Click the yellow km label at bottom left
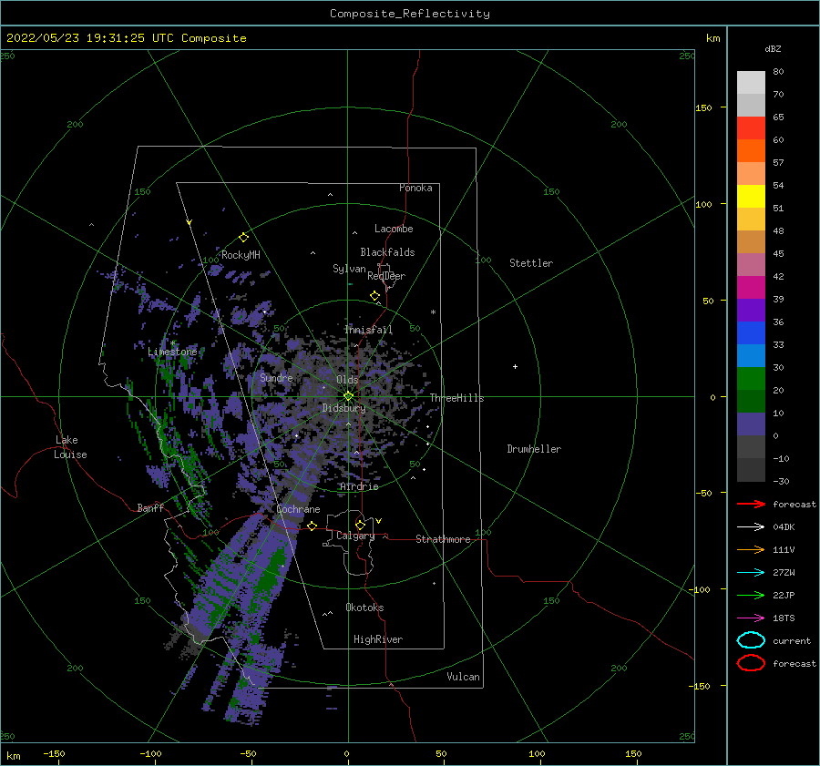Viewport: 820px width, 766px height. (x=14, y=756)
